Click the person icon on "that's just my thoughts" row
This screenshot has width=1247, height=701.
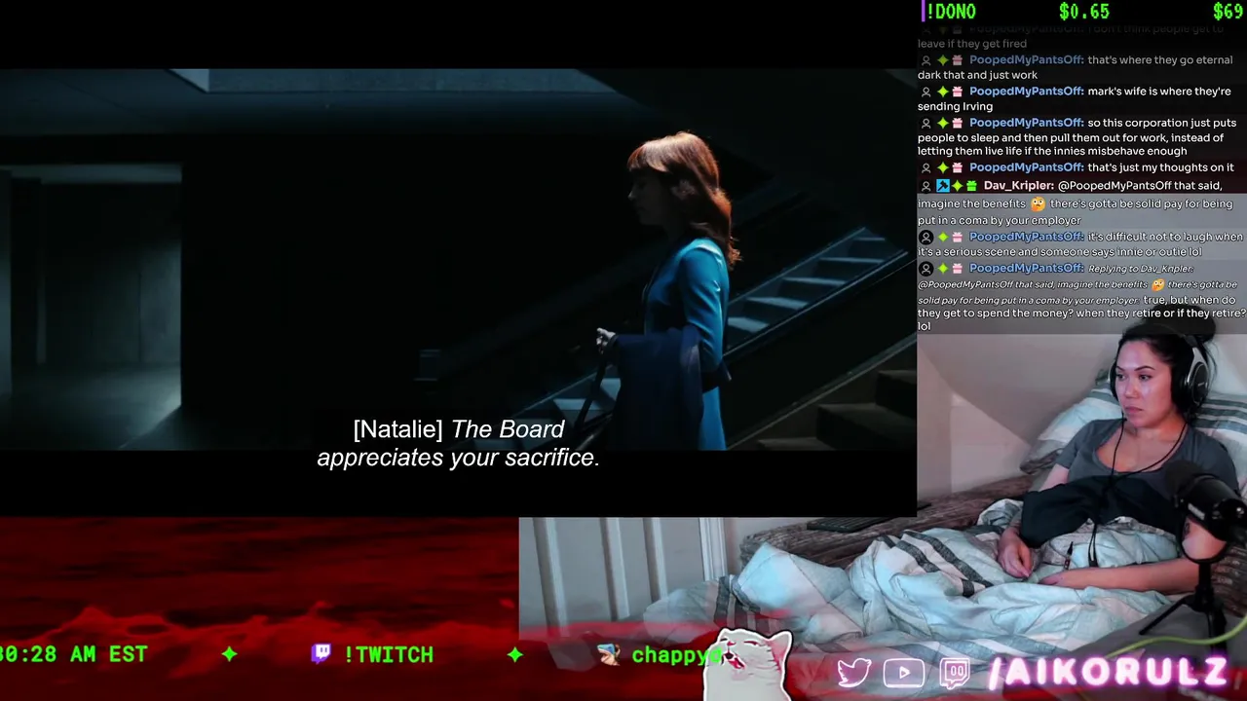point(926,167)
